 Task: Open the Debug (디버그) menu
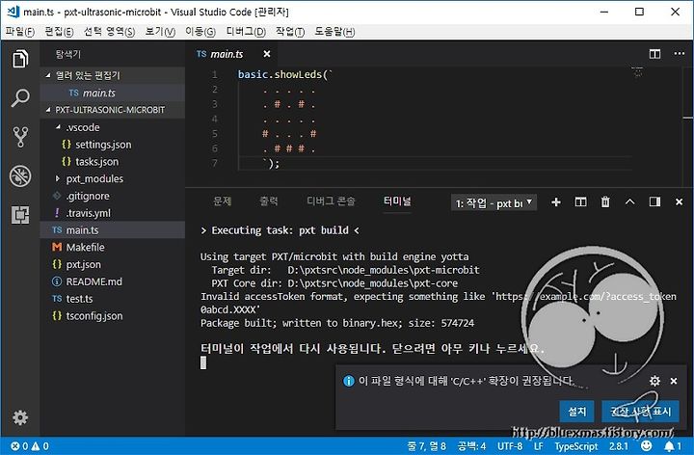246,32
